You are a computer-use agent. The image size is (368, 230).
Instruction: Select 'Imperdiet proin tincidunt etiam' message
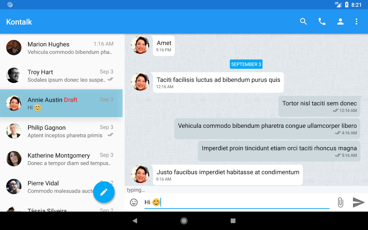[279, 151]
